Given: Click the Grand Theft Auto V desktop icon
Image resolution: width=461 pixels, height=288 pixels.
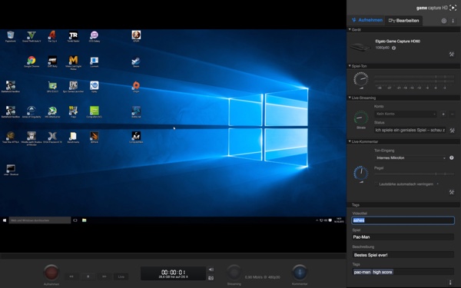Looking at the screenshot, I should click(x=32, y=36).
